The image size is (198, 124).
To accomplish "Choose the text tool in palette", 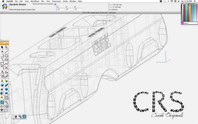I will coord(2,72).
